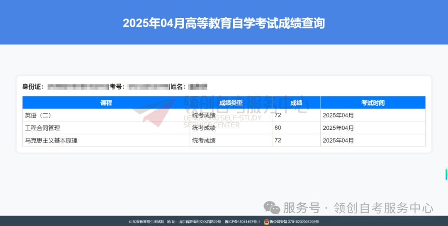Select the 英语（二） course cell
448x226 pixels.
click(38, 115)
